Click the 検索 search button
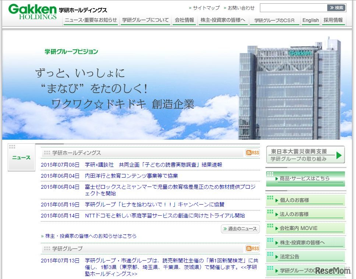 point(336,8)
